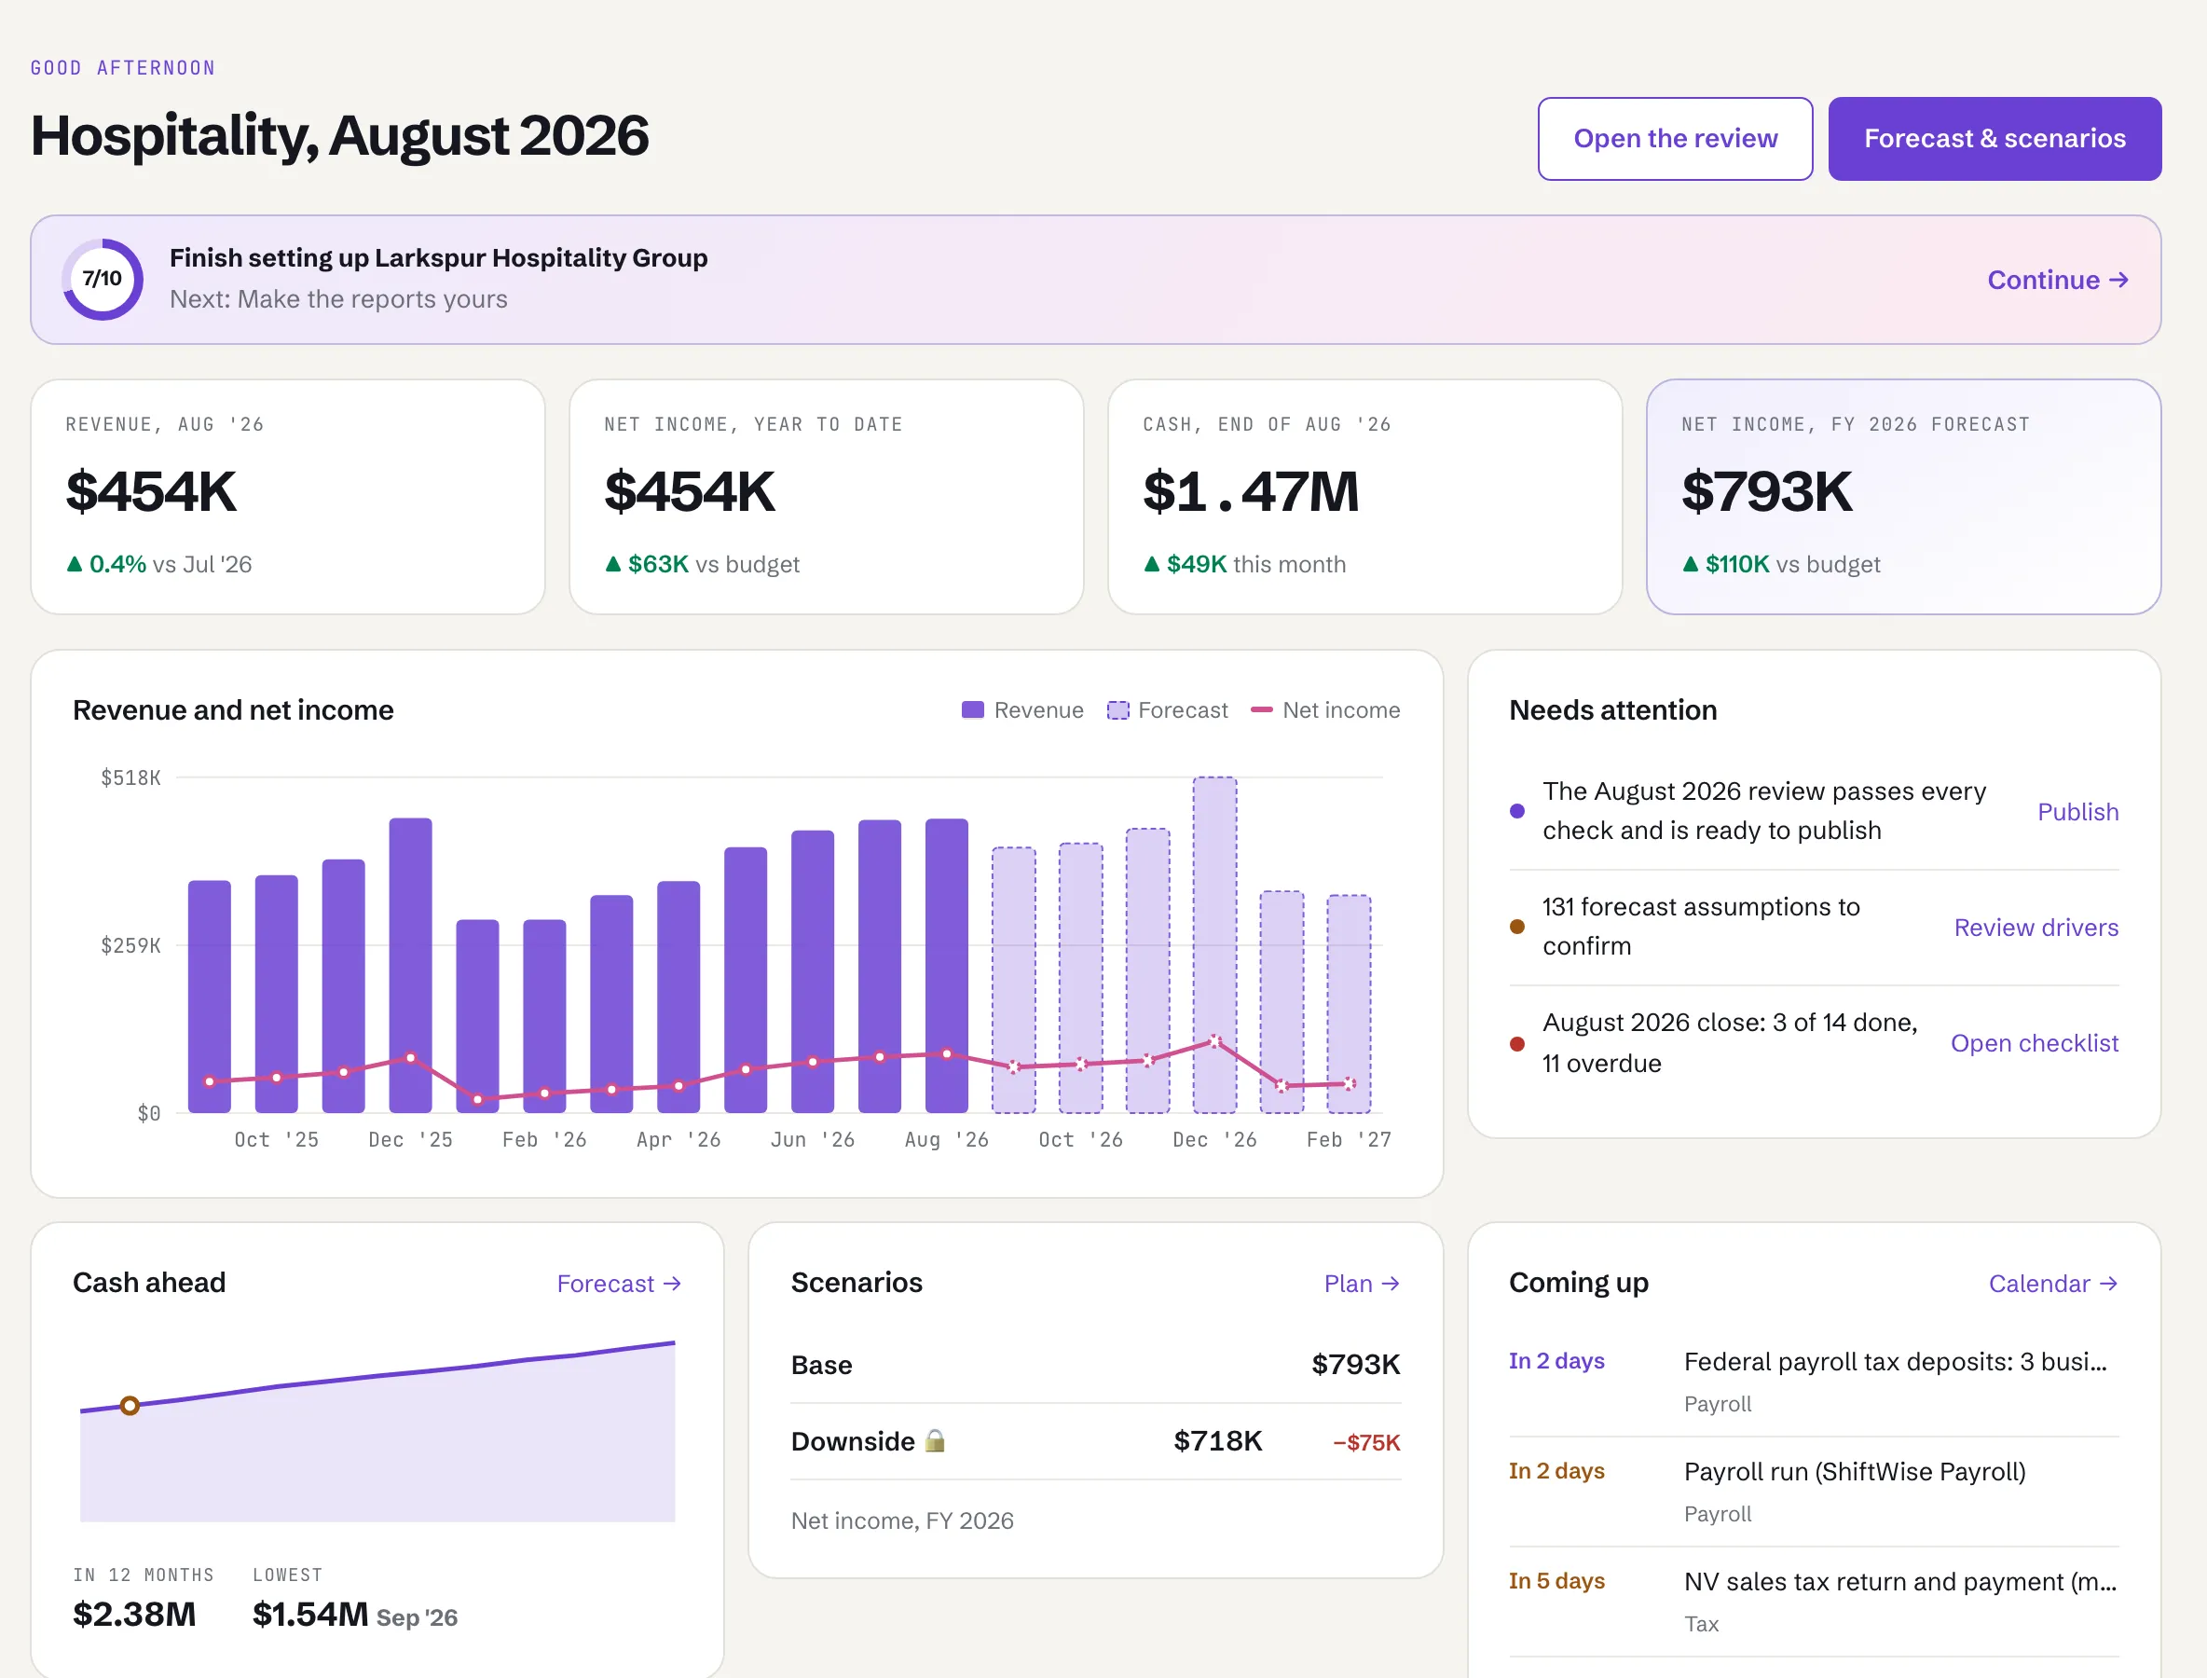The width and height of the screenshot is (2207, 1678).
Task: Open the Cash, end of Aug '26 card
Action: [1364, 496]
